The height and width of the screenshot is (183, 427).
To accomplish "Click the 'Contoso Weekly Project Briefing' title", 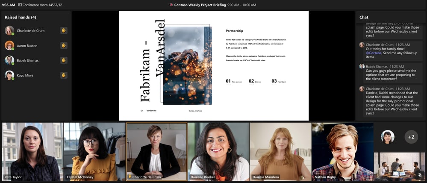I will pos(200,5).
